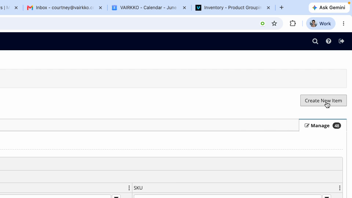Close the partially hidden leftmost tab
This screenshot has height=198, width=352.
(16, 8)
